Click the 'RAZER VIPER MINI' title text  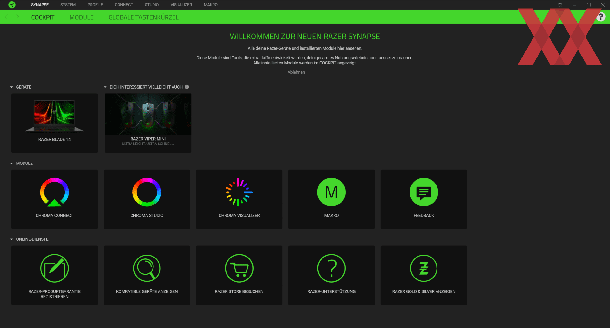[x=148, y=139]
